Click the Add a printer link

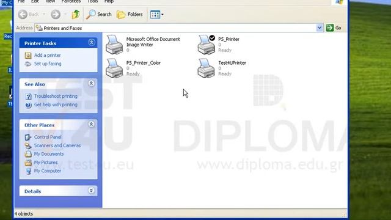tap(48, 55)
